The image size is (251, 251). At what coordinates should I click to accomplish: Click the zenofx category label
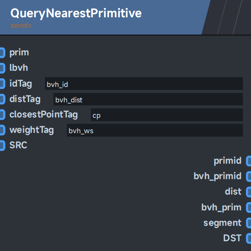(x=21, y=26)
